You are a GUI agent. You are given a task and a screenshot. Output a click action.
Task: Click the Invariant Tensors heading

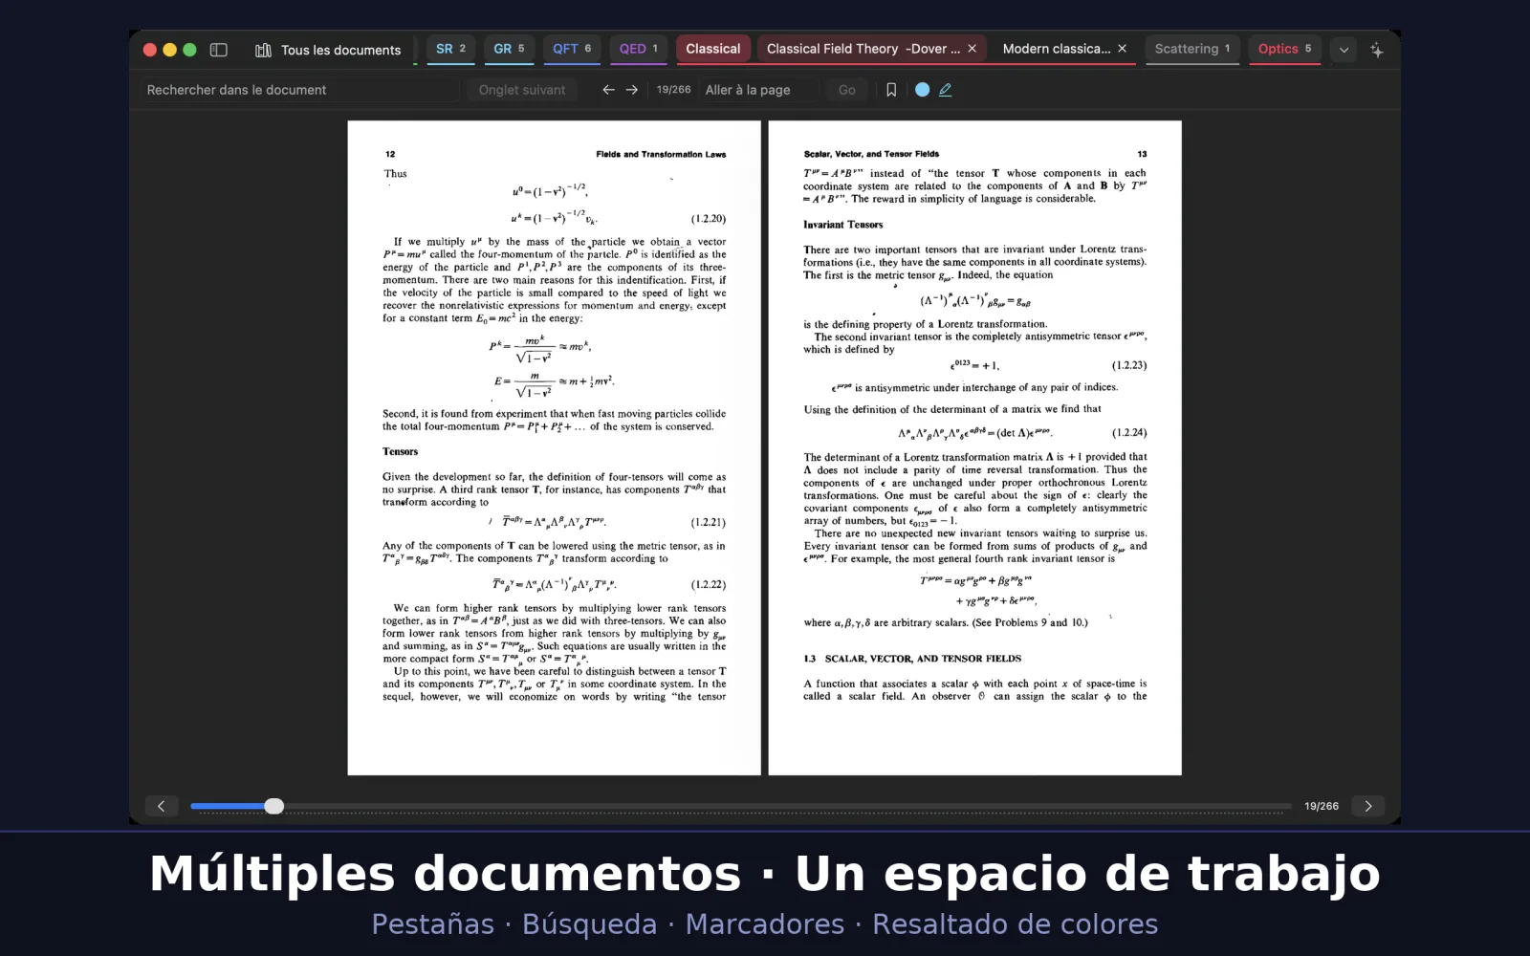point(842,225)
